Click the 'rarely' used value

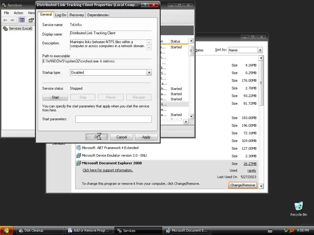click(252, 170)
